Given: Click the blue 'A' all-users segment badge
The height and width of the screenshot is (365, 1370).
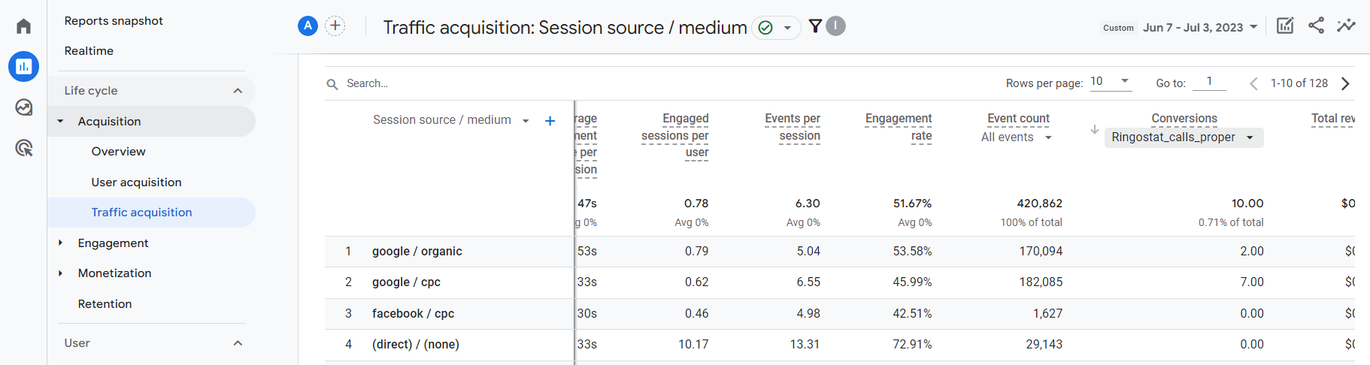Looking at the screenshot, I should 308,26.
